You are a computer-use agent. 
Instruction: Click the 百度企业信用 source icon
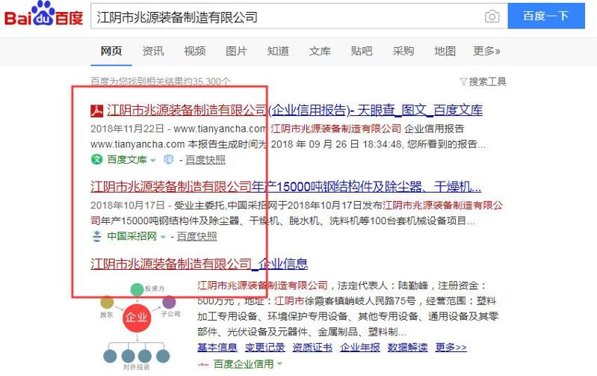tap(203, 364)
